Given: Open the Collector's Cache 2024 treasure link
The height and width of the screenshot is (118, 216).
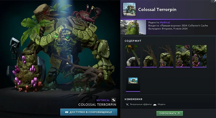Looking at the screenshot, I should (x=184, y=26).
